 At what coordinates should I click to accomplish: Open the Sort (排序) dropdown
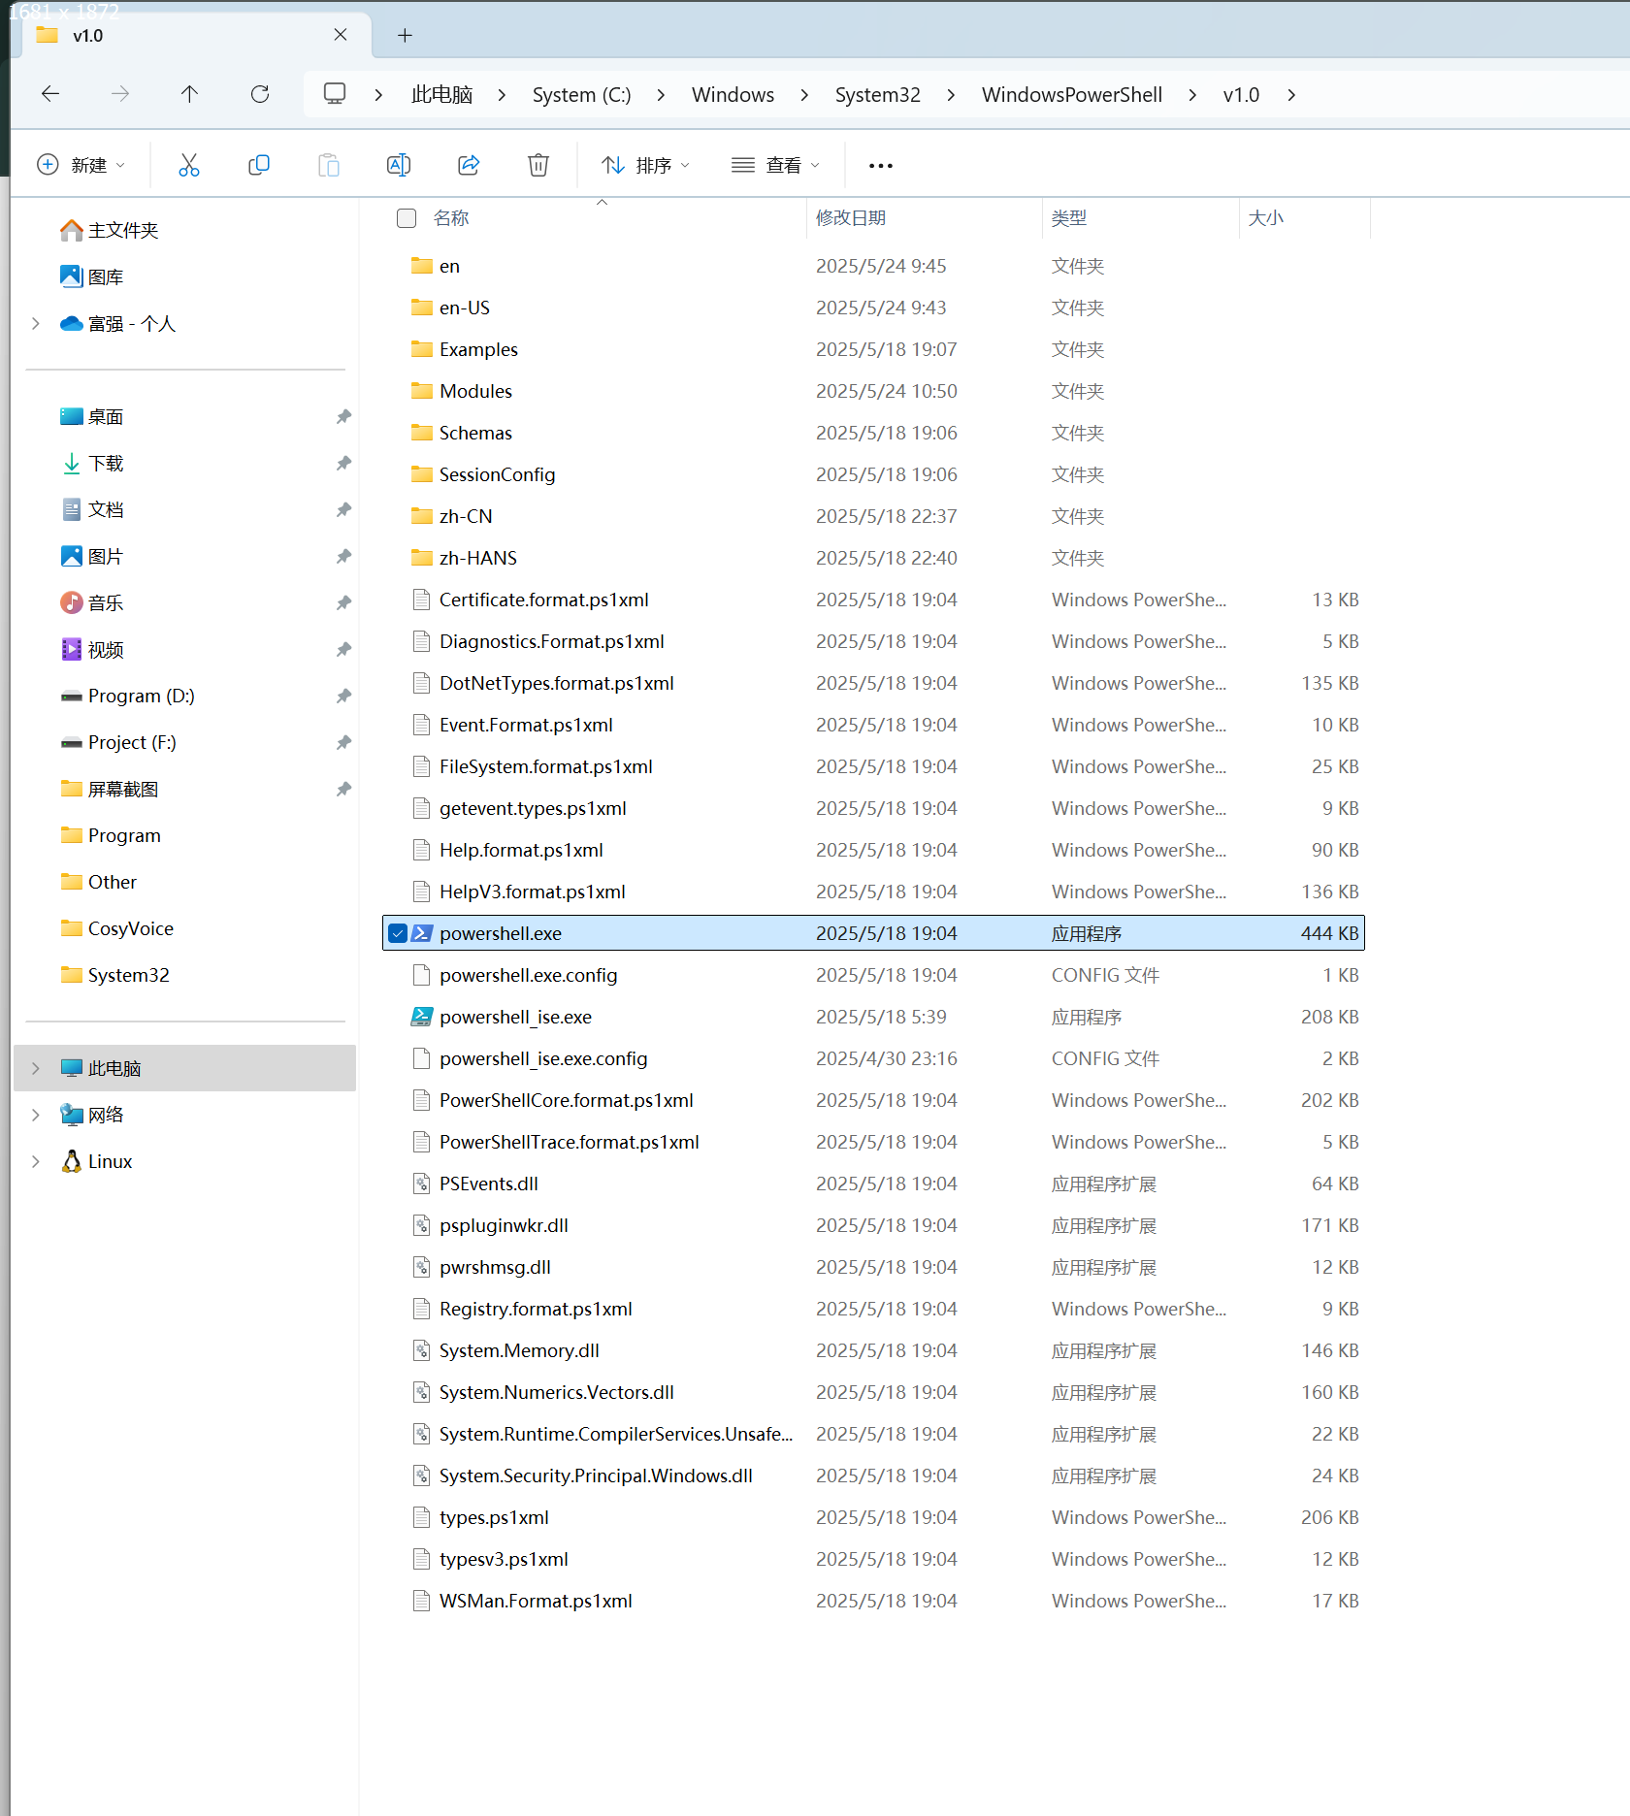(x=646, y=165)
